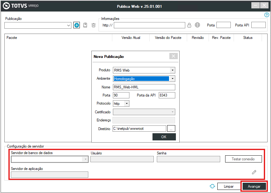Click the Diretório field with C:\inetpub\wwwroot
Screen dimensions: 271x193
[x=139, y=129]
